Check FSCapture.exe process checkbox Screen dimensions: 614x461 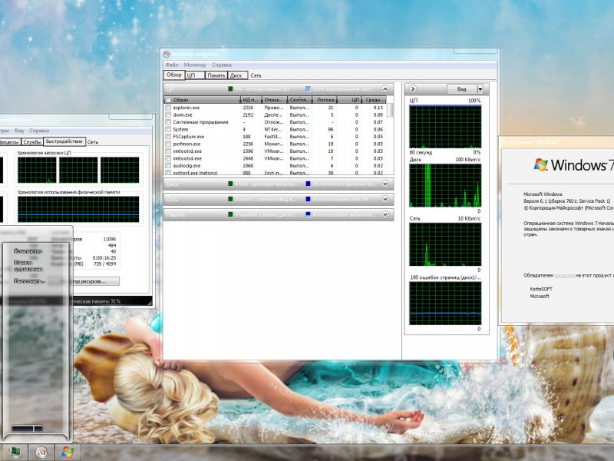[168, 137]
